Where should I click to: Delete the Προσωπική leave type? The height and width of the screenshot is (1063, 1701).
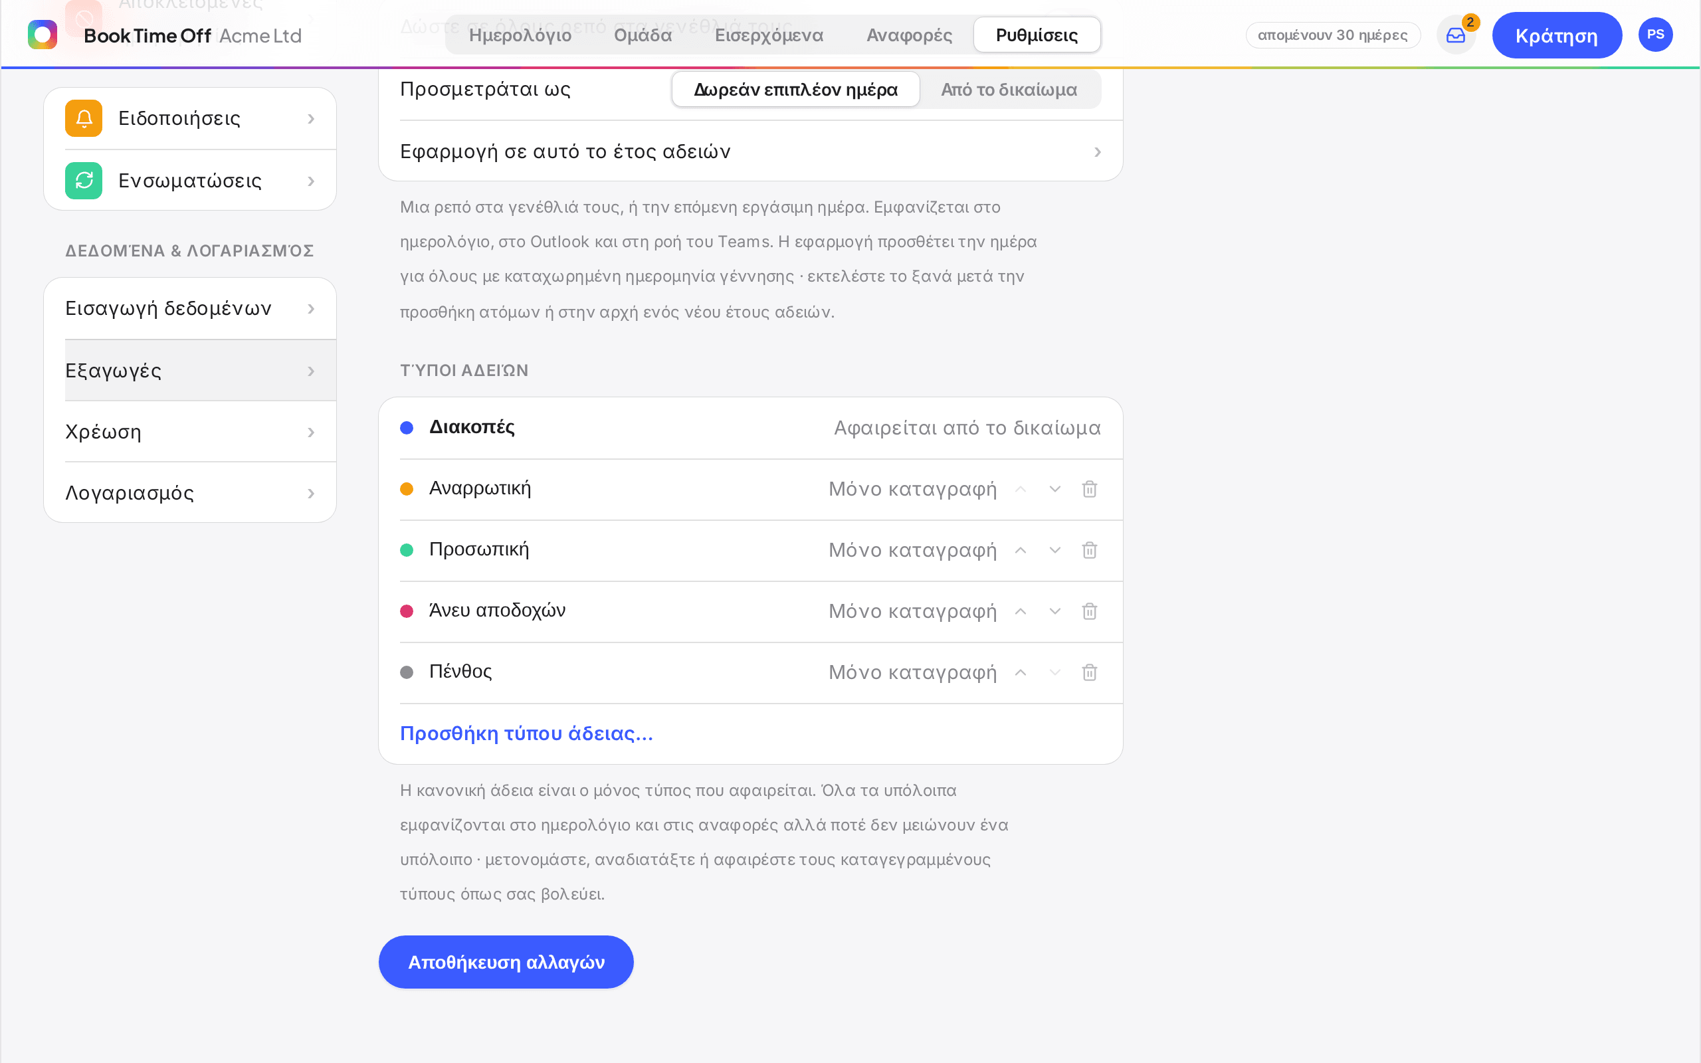click(x=1090, y=551)
